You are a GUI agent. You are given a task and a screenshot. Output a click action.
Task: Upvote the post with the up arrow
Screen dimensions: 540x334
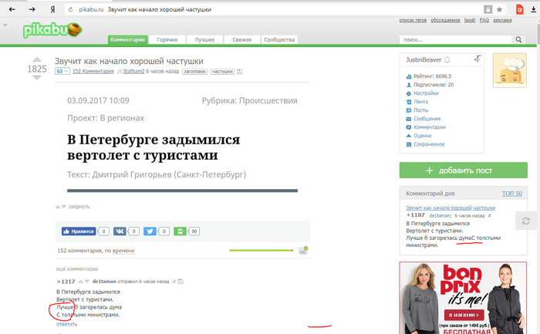click(x=36, y=59)
